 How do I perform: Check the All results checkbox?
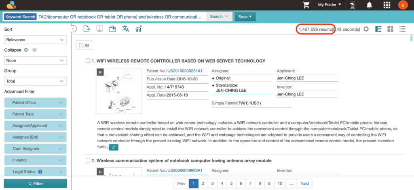click(x=81, y=46)
